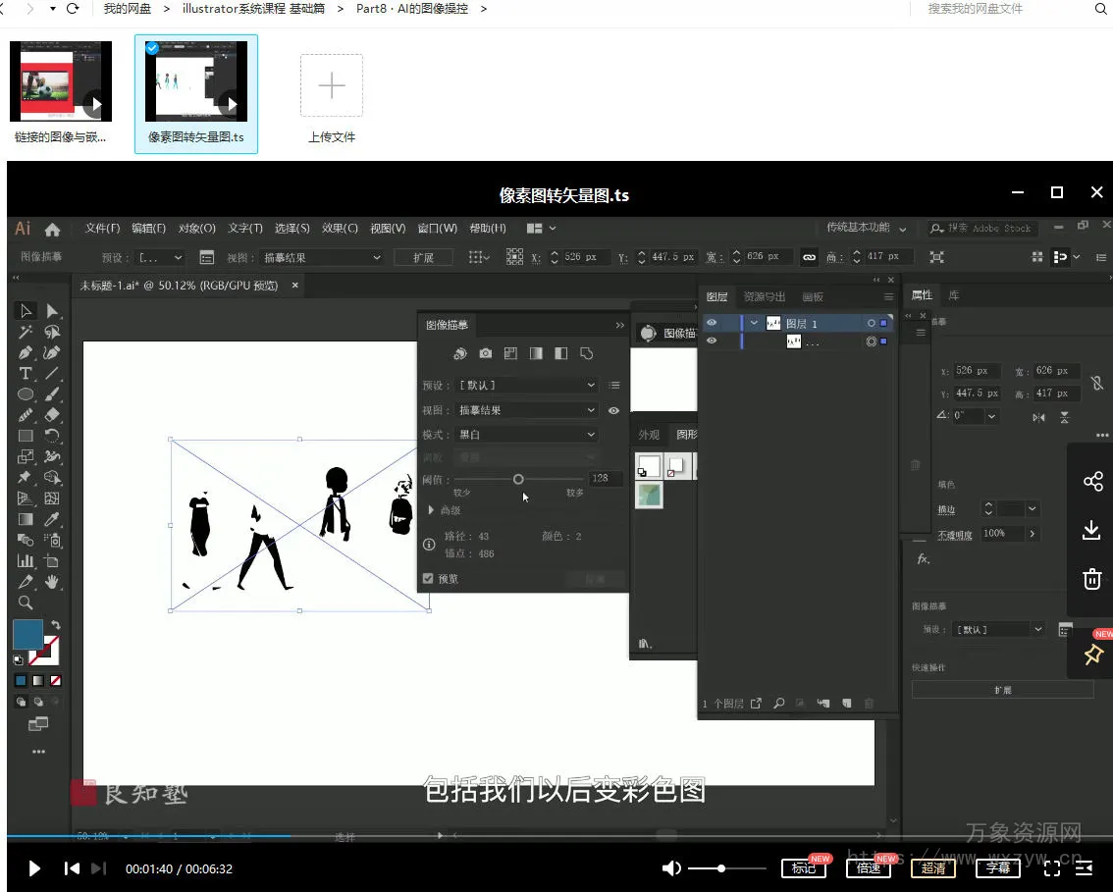Select the Pen tool in the toolbar
This screenshot has height=892, width=1113.
(x=26, y=352)
